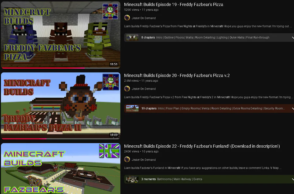This screenshot has height=194, width=294.
Task: Click the Episode 20 description mentioning Five Nights at Freddy's 2
Action: click(x=208, y=97)
